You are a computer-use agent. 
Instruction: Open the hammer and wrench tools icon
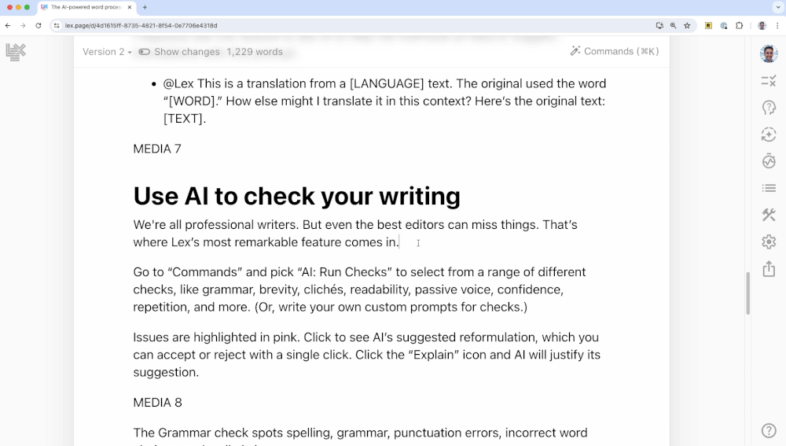tap(769, 215)
